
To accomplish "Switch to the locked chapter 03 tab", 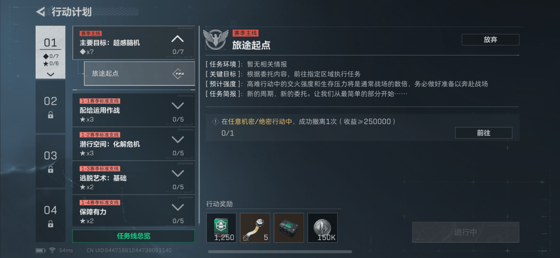I will (51, 161).
